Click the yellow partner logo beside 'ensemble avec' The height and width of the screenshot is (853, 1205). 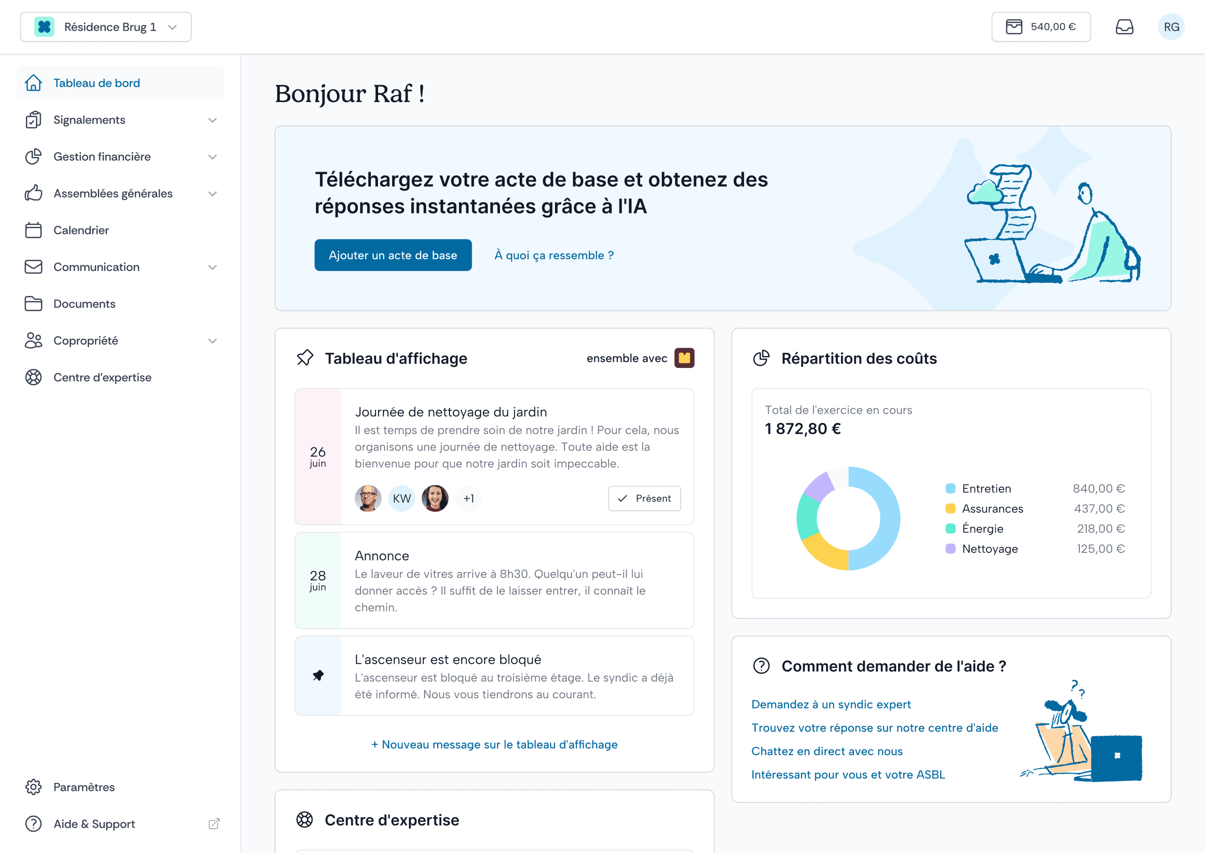[683, 358]
